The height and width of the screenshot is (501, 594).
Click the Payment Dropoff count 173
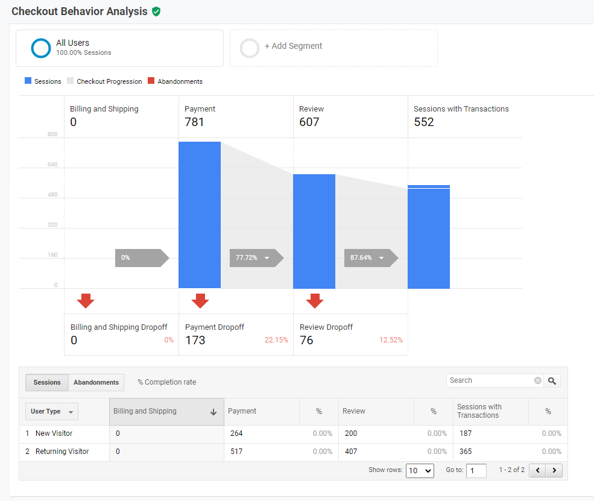point(195,341)
